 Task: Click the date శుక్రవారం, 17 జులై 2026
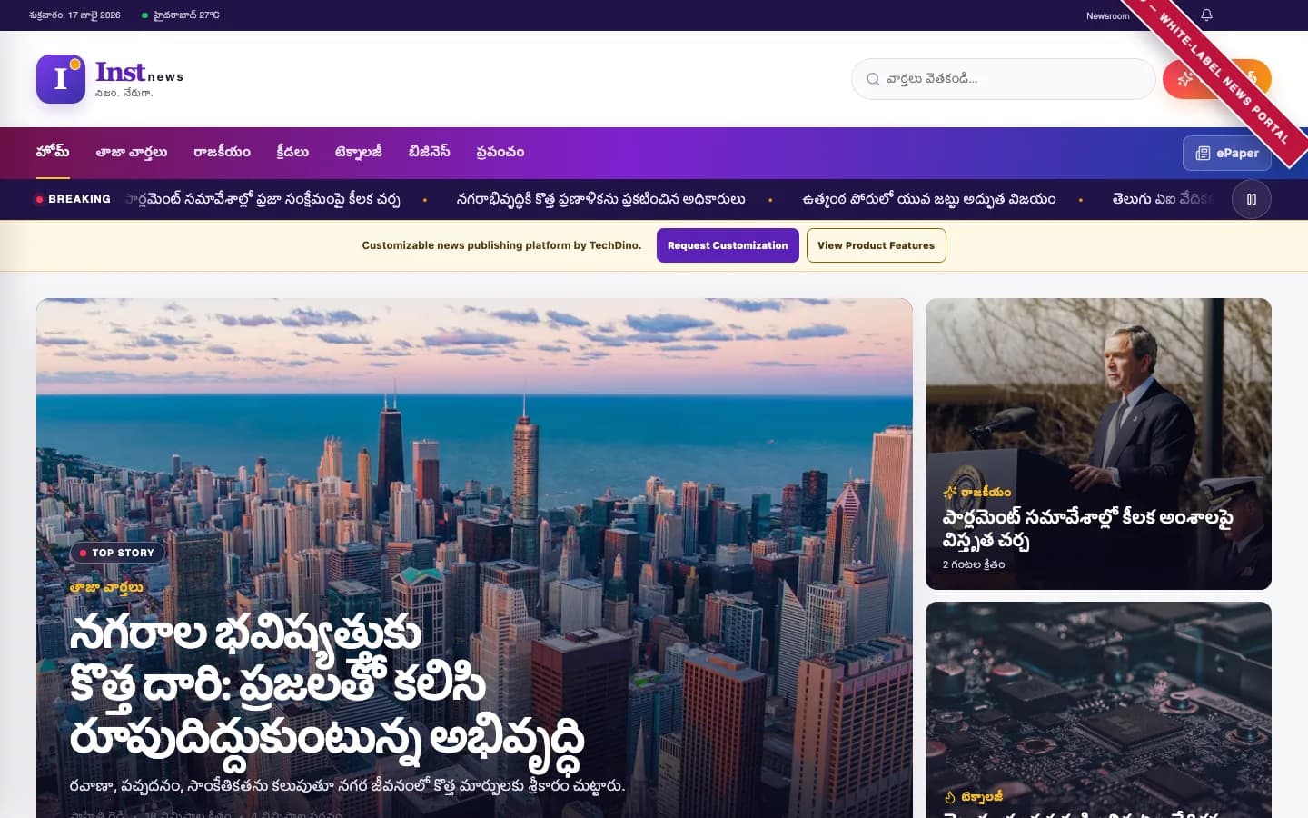coord(74,15)
